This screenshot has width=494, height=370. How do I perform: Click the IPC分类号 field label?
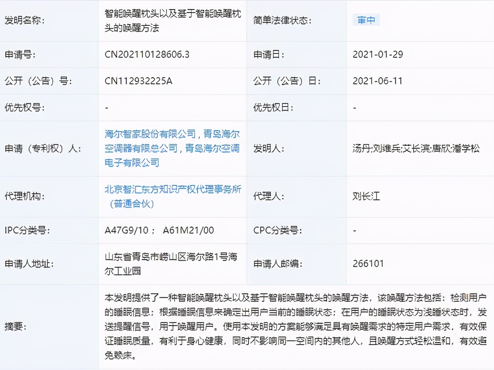(27, 230)
